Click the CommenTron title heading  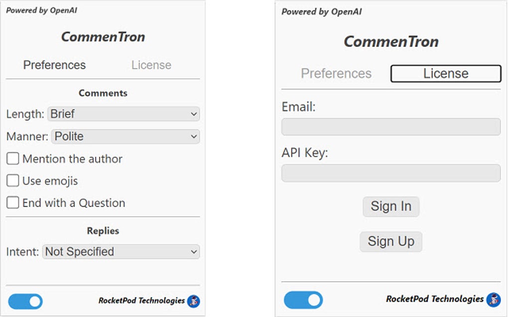pyautogui.click(x=103, y=36)
